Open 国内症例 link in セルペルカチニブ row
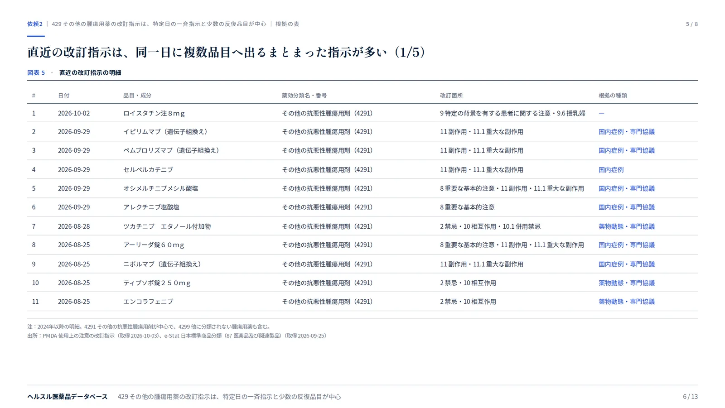 pos(611,170)
